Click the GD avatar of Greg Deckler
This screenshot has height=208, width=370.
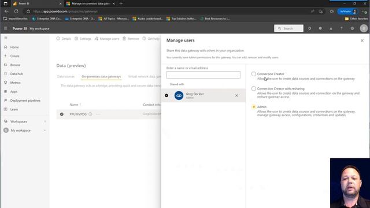click(x=179, y=95)
